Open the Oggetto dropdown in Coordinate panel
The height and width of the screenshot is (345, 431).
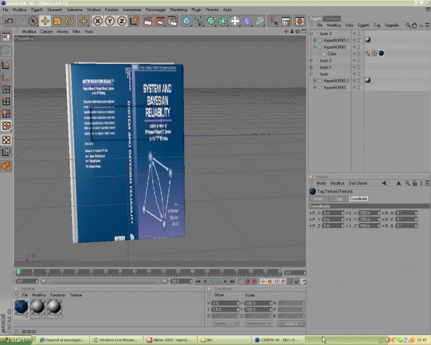point(225,323)
